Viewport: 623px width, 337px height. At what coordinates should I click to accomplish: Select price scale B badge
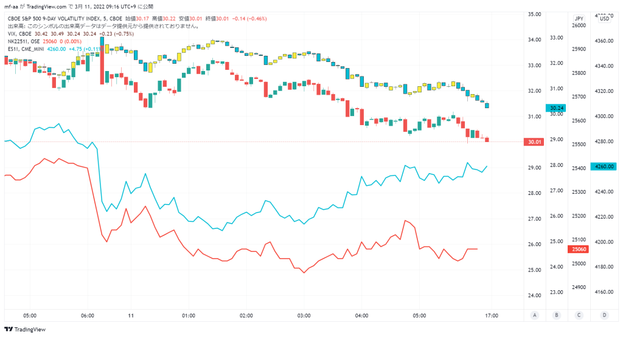click(x=556, y=315)
